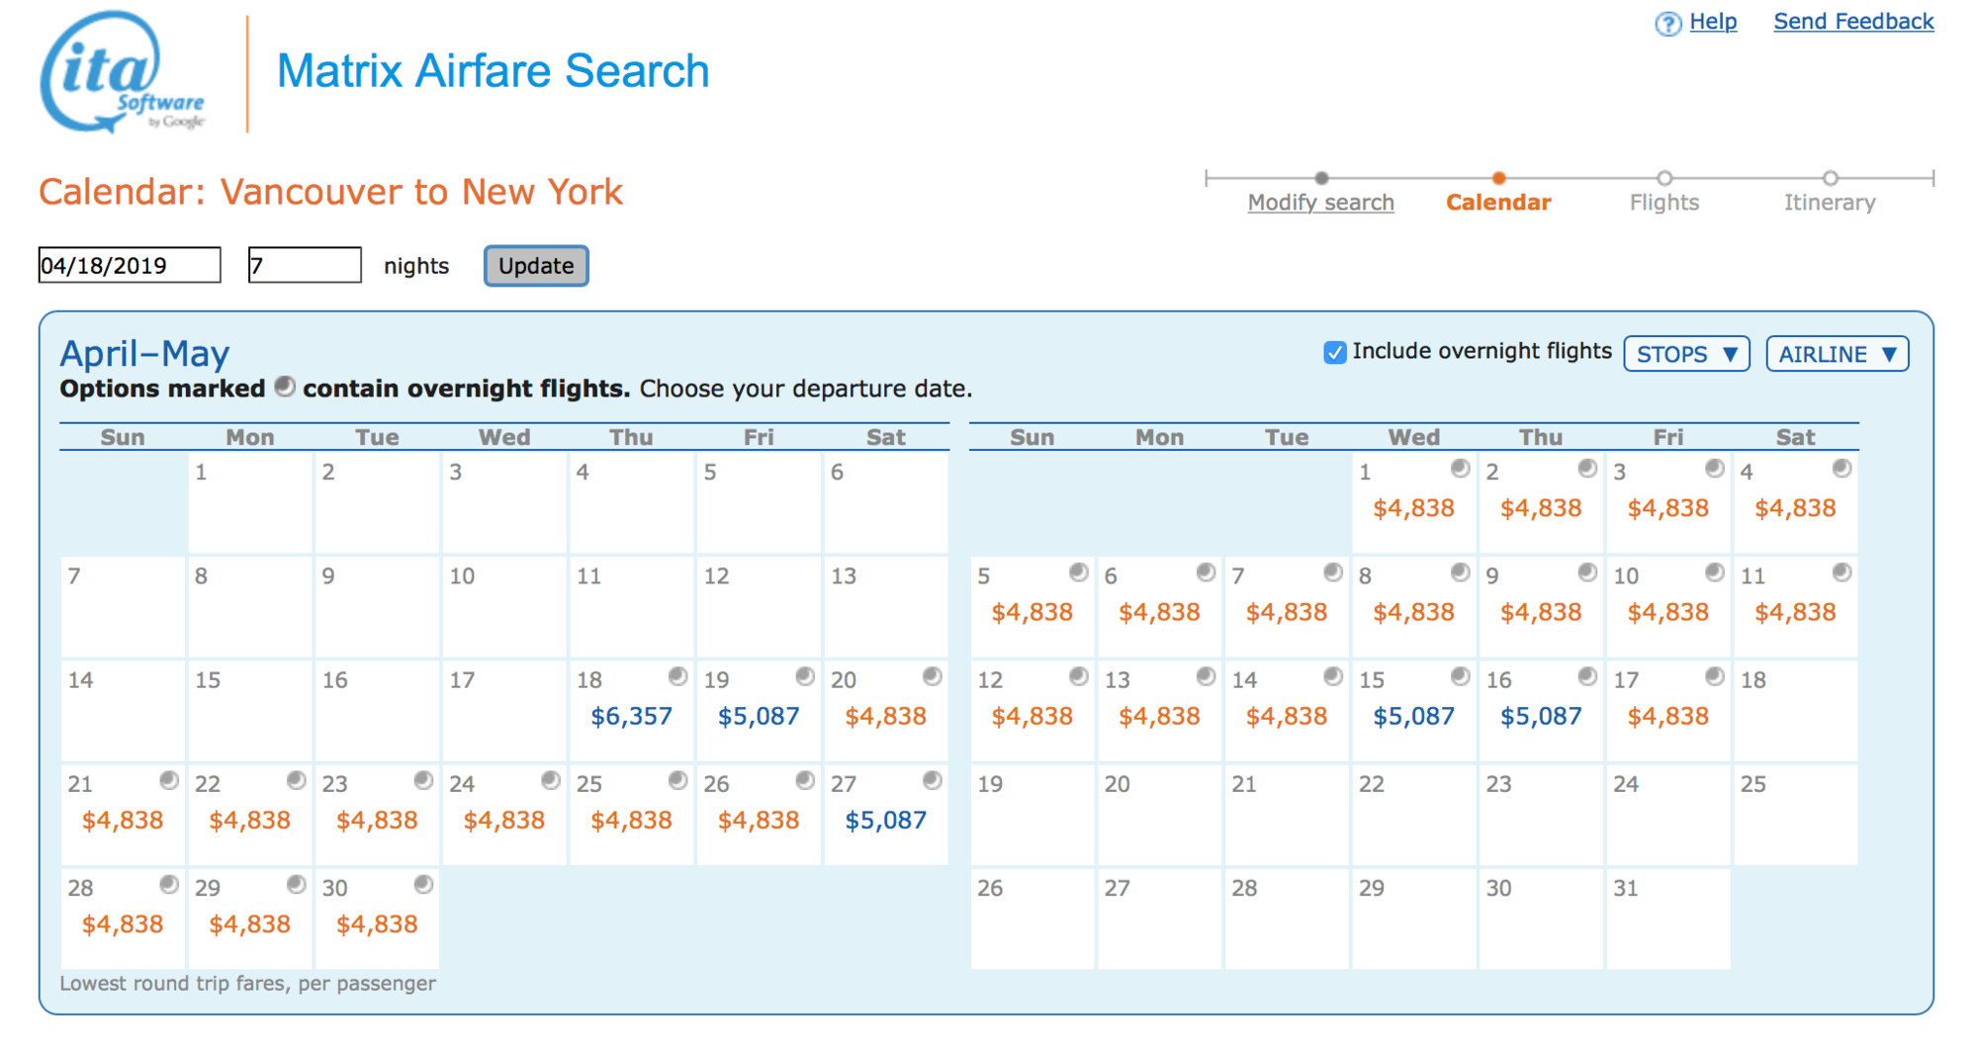Click the nights number input field
Image resolution: width=1975 pixels, height=1052 pixels.
click(305, 266)
